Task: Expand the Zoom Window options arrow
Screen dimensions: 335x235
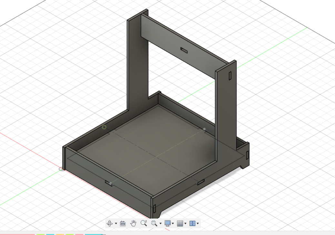Action: (x=160, y=223)
